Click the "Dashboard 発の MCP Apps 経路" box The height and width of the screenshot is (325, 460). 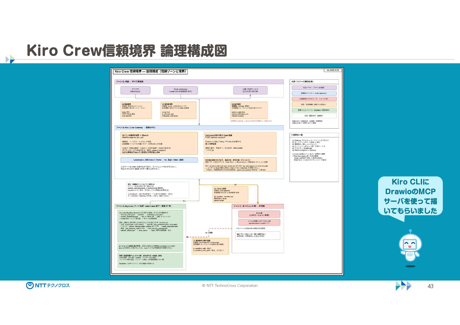(240, 143)
